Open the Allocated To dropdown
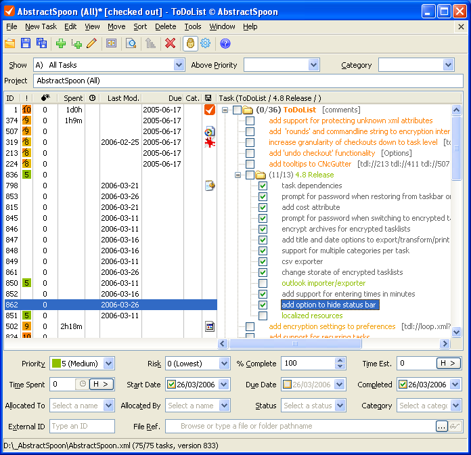 click(x=108, y=405)
